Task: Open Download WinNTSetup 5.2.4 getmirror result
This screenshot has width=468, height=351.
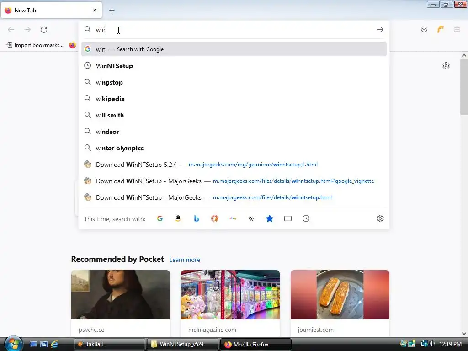Action: tap(234, 165)
